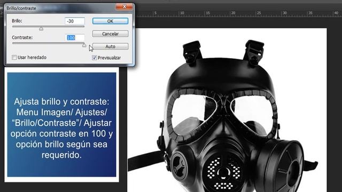Click the Brillo value field
This screenshot has width=342, height=192.
[75, 21]
